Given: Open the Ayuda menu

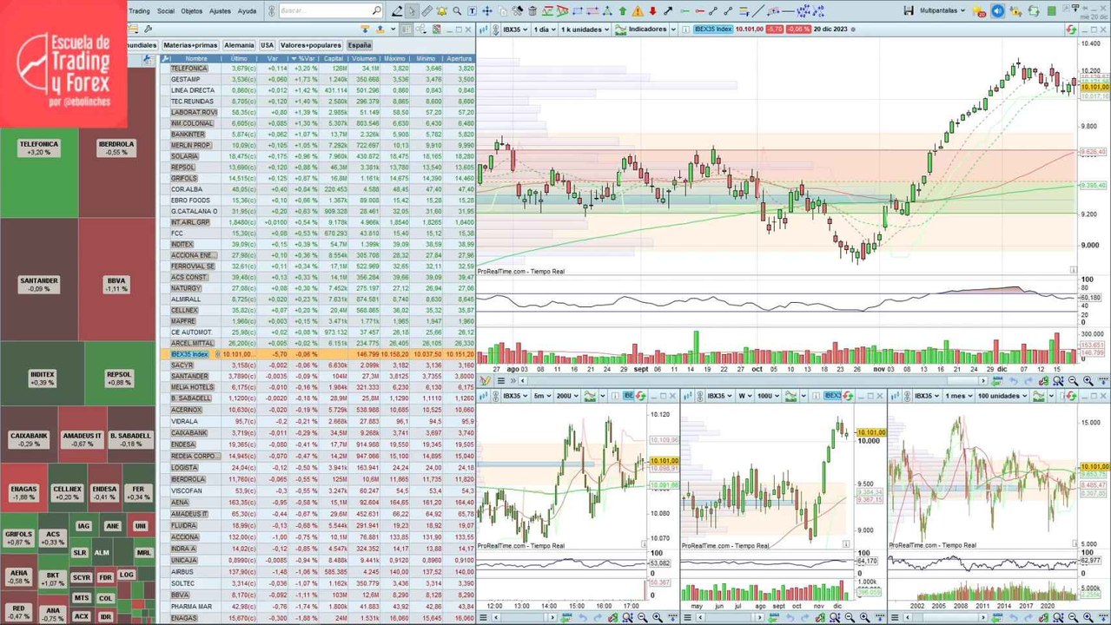Looking at the screenshot, I should 248,11.
